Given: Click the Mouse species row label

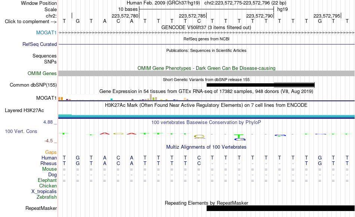Looking at the screenshot, I should coord(49,169).
